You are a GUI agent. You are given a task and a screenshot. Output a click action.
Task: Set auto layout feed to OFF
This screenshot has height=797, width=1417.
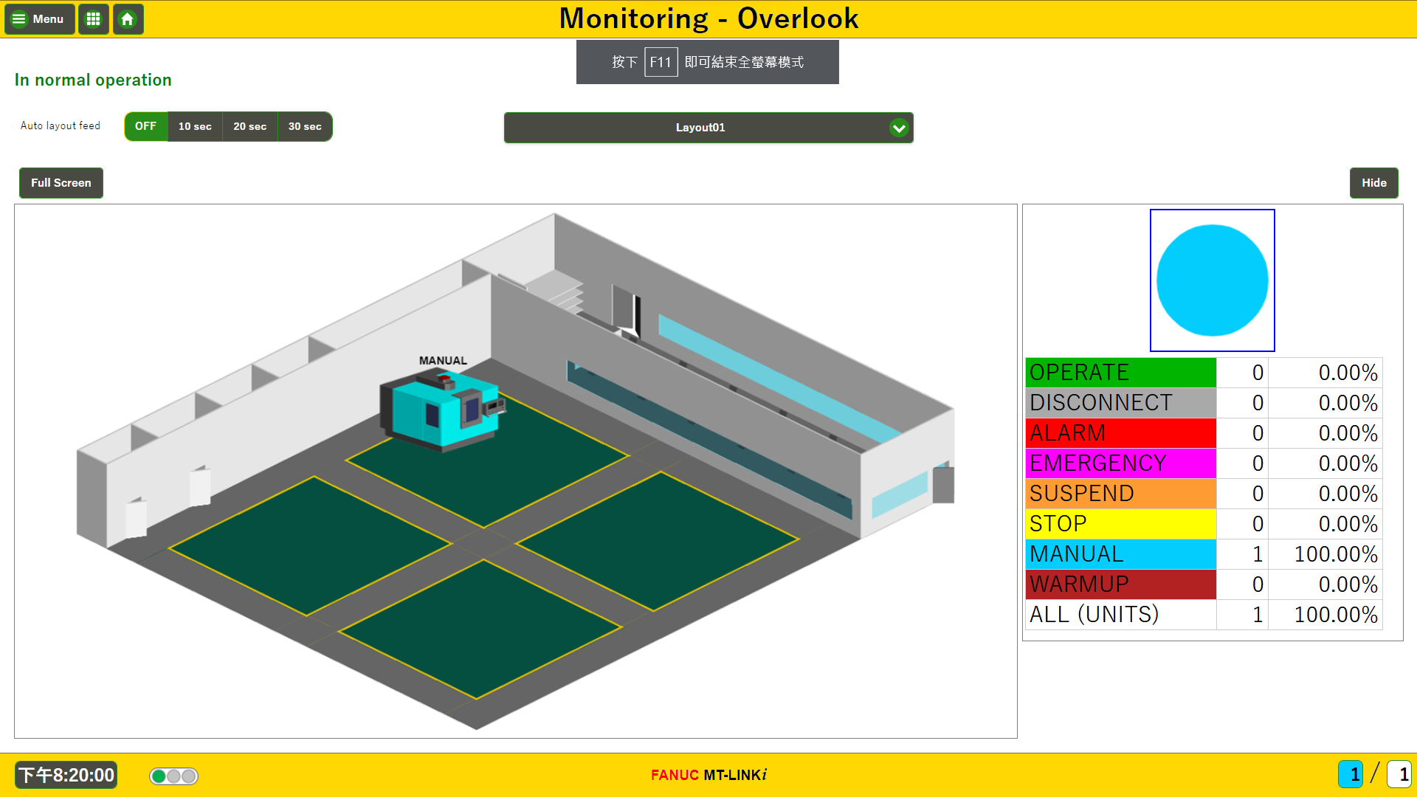coord(146,126)
